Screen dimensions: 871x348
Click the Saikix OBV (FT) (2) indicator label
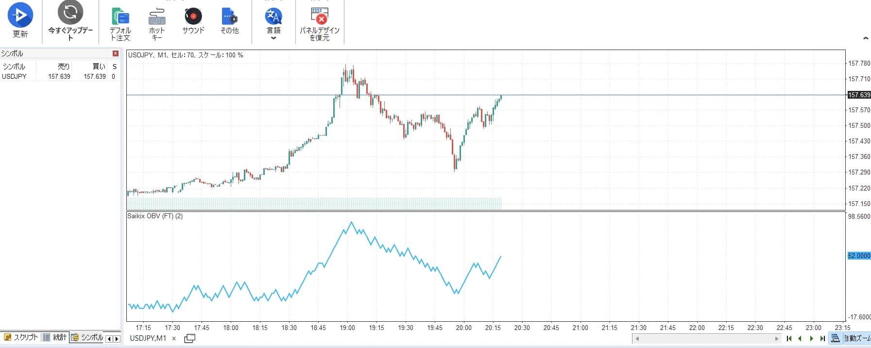(x=155, y=216)
